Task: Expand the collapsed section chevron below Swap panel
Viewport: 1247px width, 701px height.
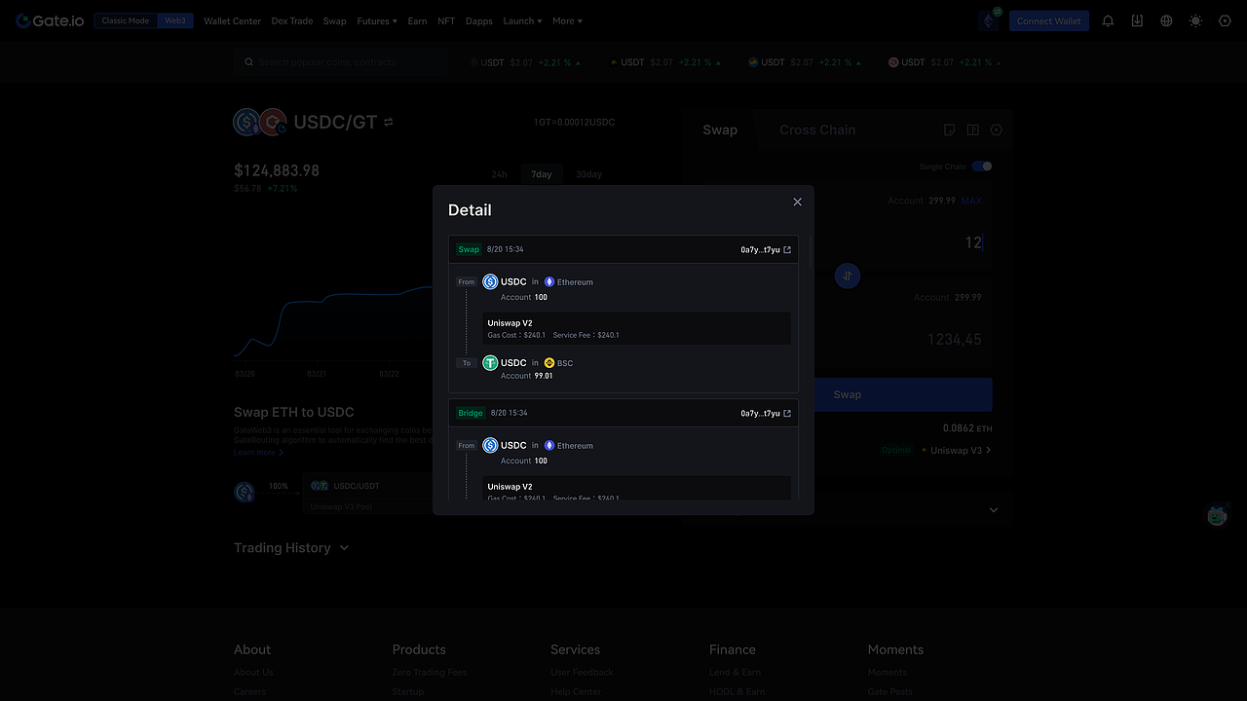Action: 994,510
